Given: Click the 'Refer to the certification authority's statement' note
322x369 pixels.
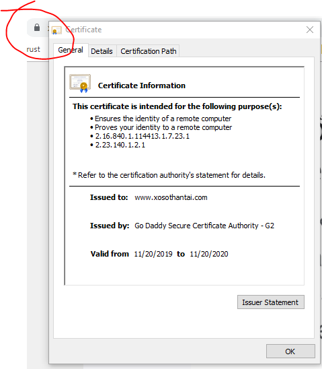Looking at the screenshot, I should click(x=169, y=175).
